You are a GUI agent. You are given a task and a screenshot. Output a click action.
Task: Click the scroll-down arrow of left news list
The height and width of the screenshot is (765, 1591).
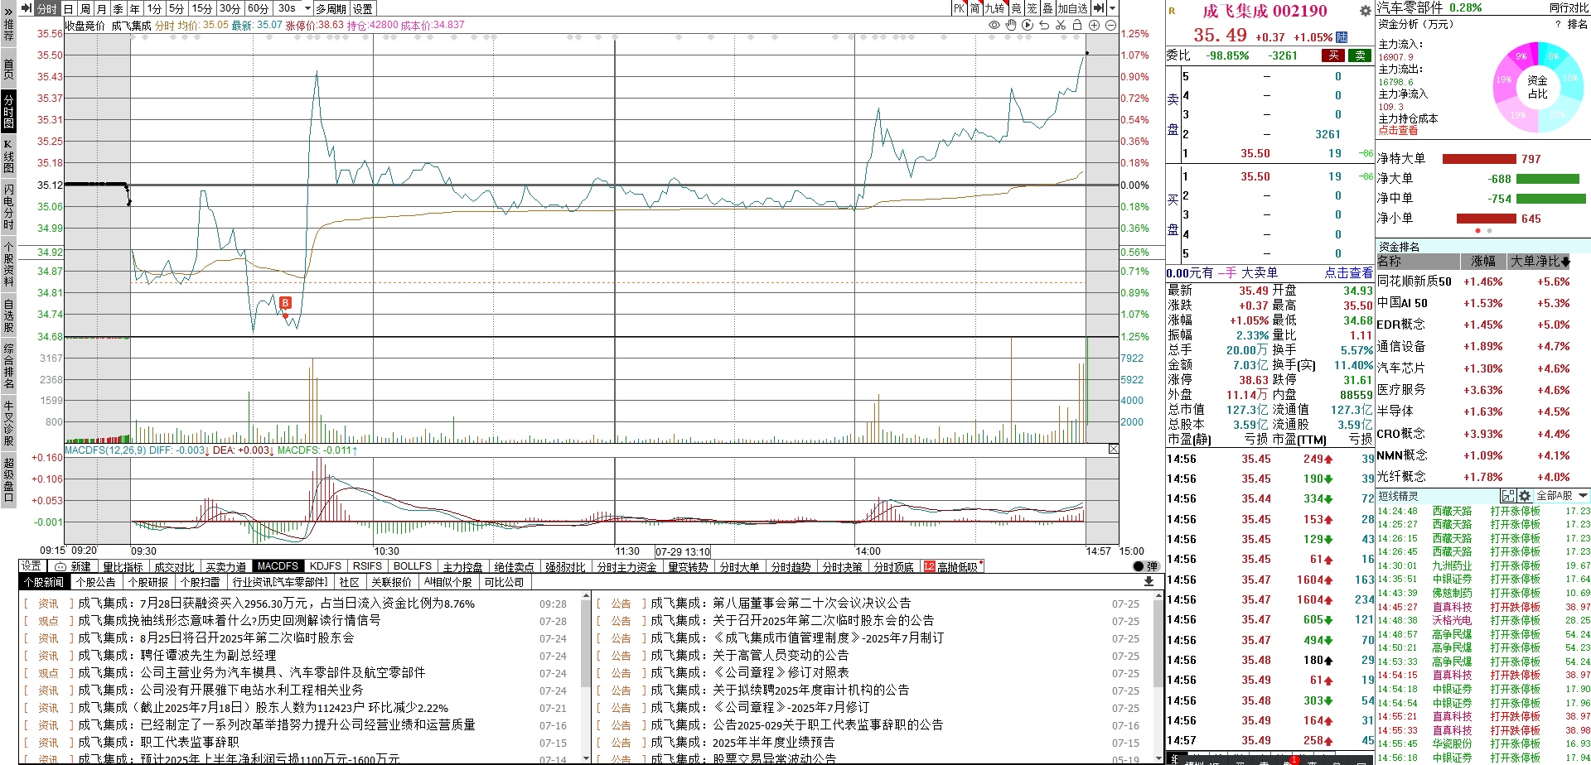[x=587, y=758]
